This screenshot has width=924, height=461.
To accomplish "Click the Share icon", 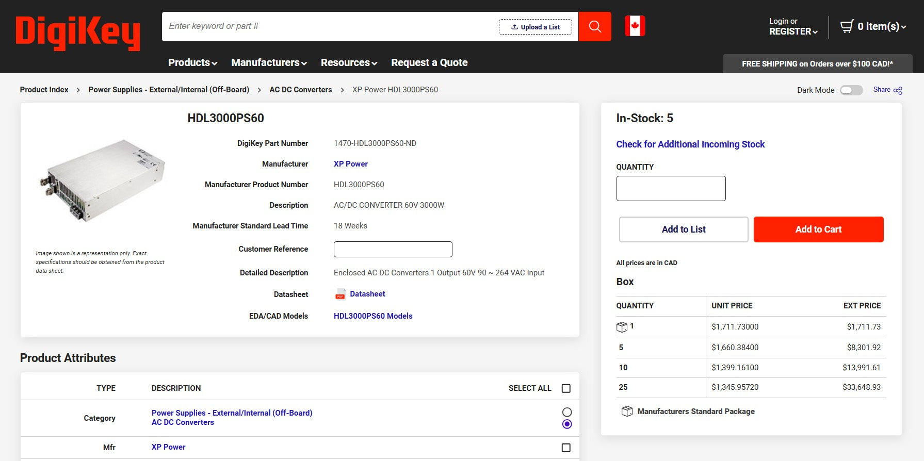I will tap(898, 91).
